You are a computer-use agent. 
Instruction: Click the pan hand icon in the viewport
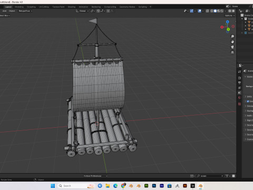coord(232,42)
